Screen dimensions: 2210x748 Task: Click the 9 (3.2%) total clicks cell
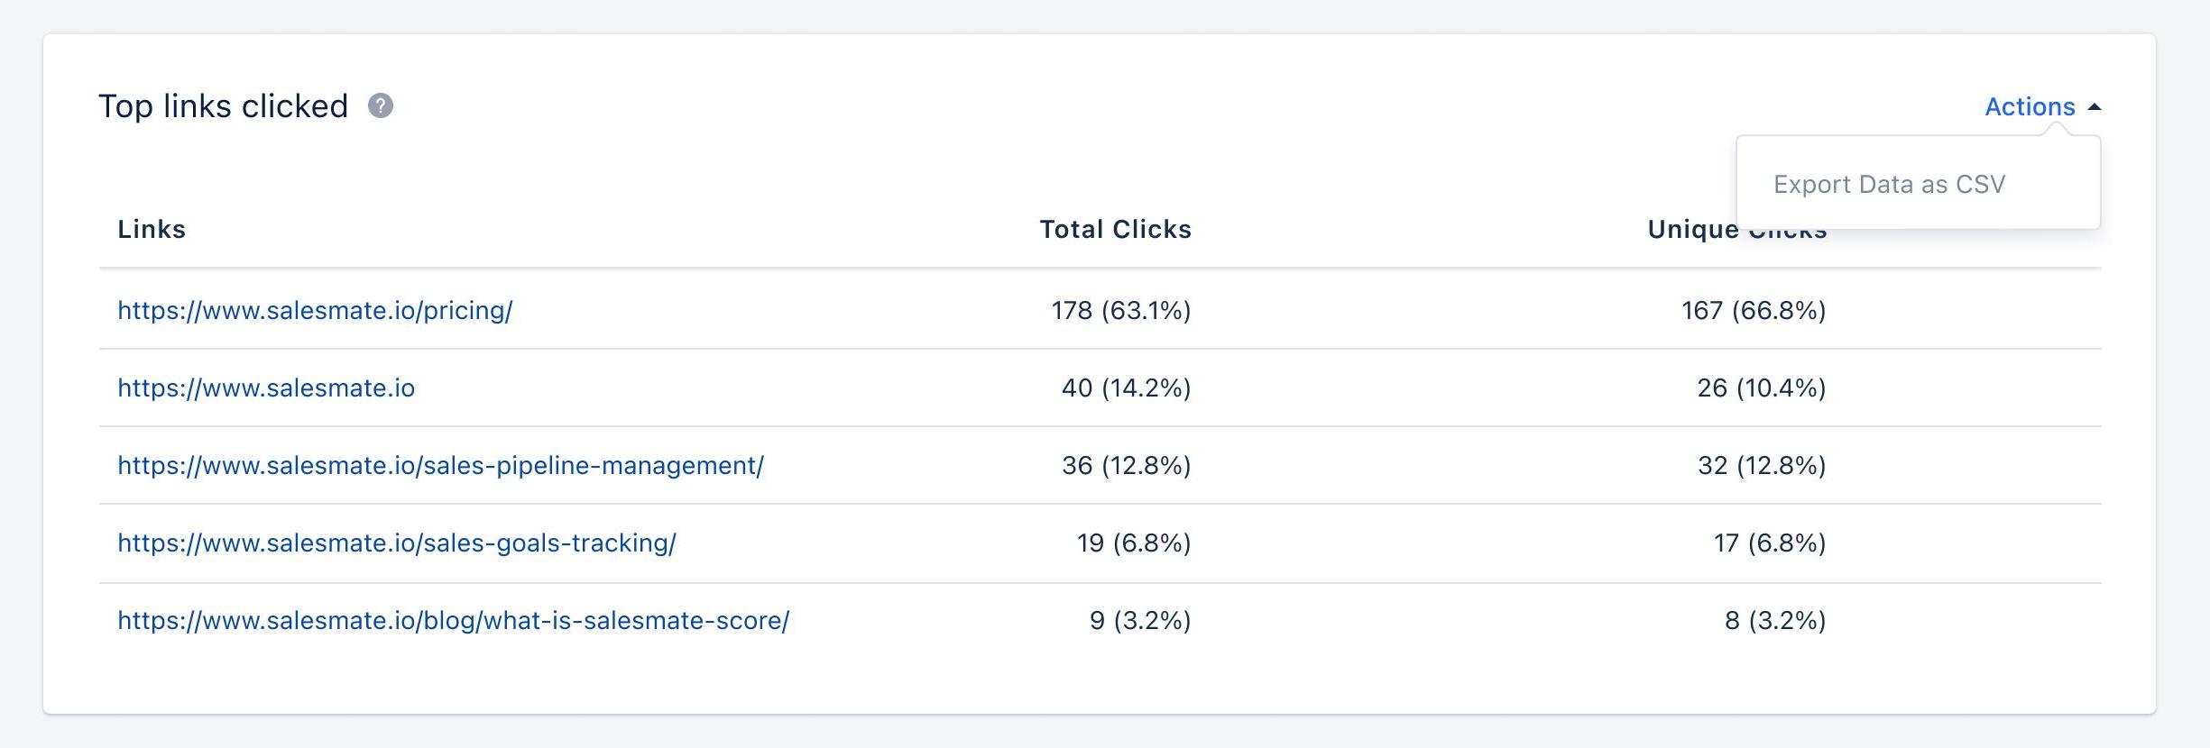[1140, 620]
